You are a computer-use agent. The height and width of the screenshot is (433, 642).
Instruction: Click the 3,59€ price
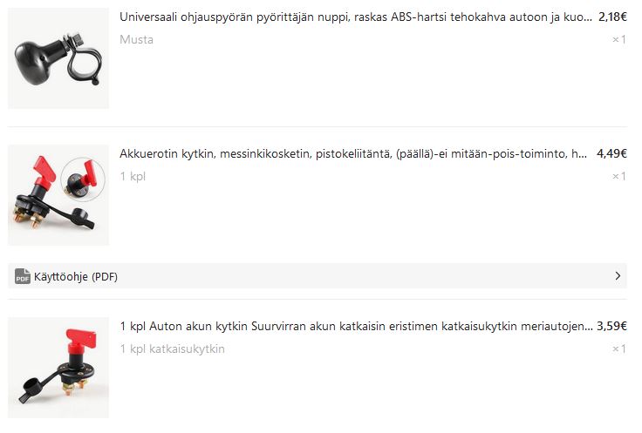[611, 326]
